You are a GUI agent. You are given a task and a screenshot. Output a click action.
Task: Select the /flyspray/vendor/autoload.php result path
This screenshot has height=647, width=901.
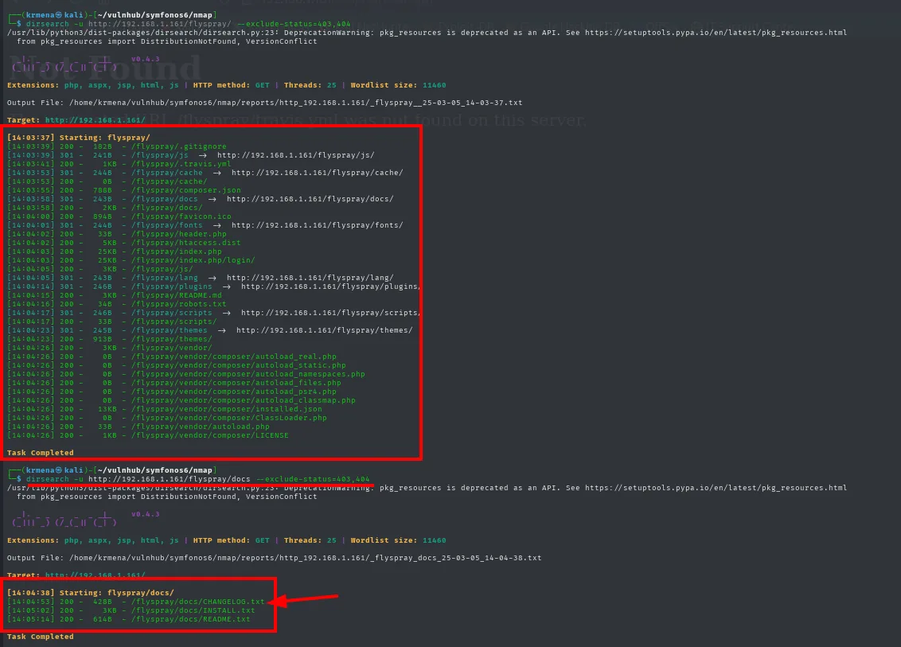click(x=200, y=427)
